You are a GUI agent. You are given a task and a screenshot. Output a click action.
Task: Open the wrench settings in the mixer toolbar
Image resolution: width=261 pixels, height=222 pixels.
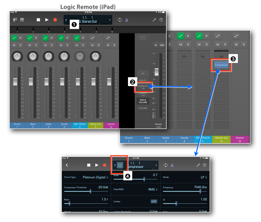click(154, 20)
